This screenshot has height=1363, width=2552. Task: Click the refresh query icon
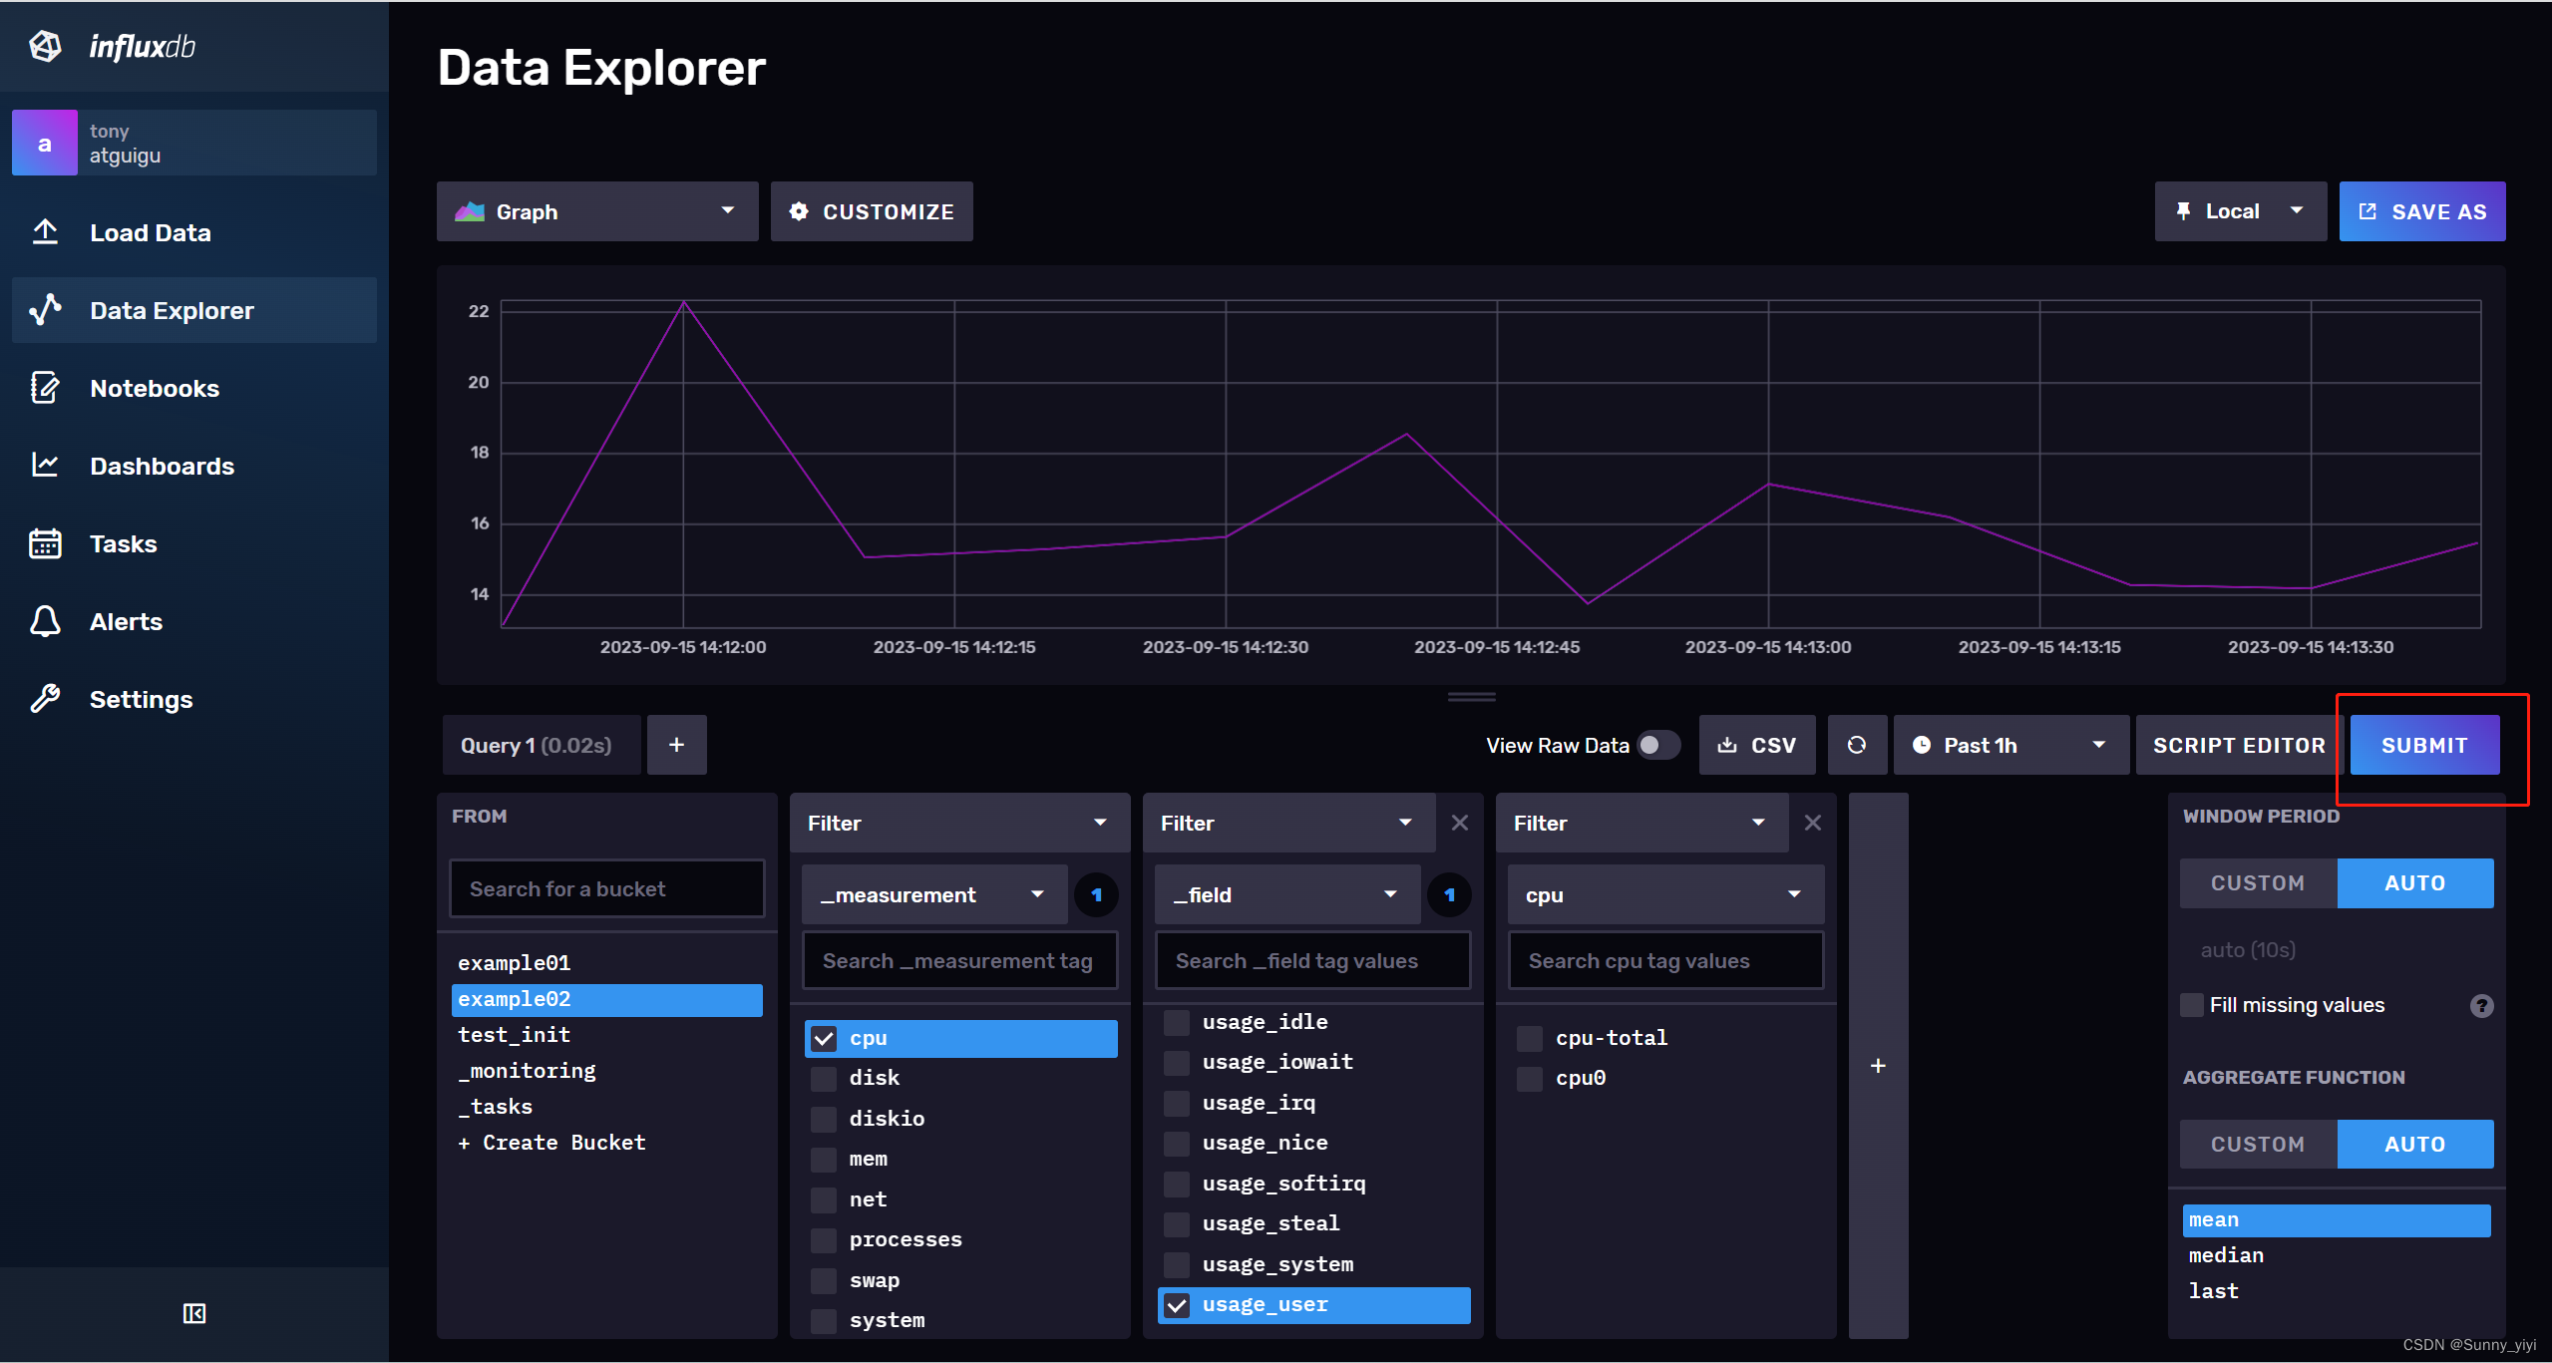tap(1857, 745)
